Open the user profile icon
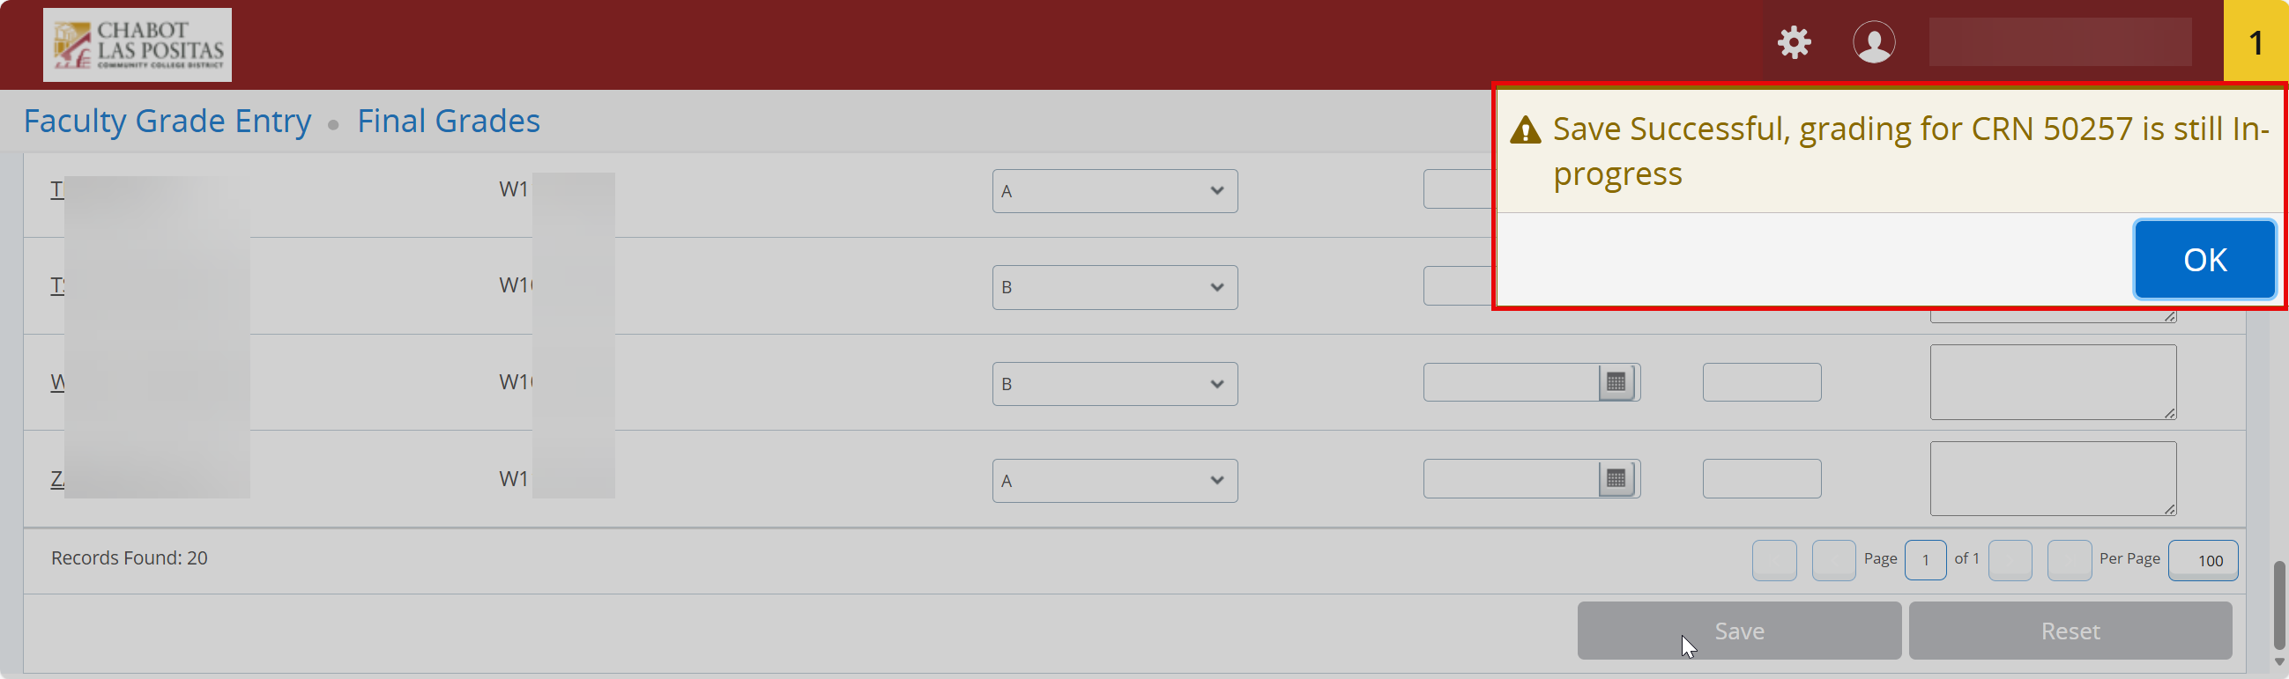 [x=1874, y=41]
